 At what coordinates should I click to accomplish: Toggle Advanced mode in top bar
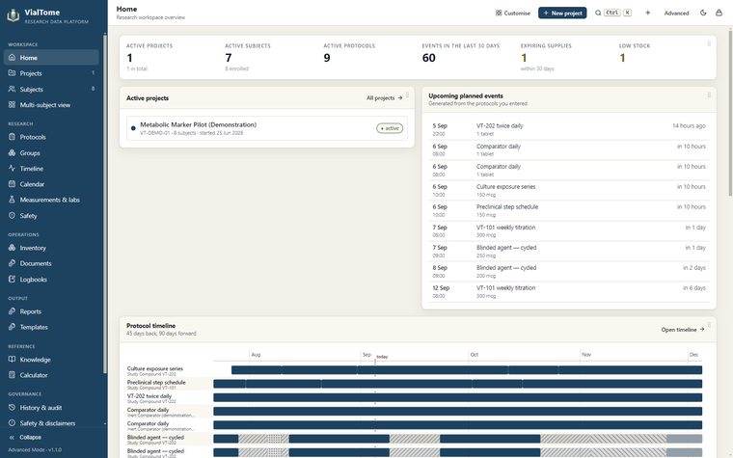click(x=676, y=13)
